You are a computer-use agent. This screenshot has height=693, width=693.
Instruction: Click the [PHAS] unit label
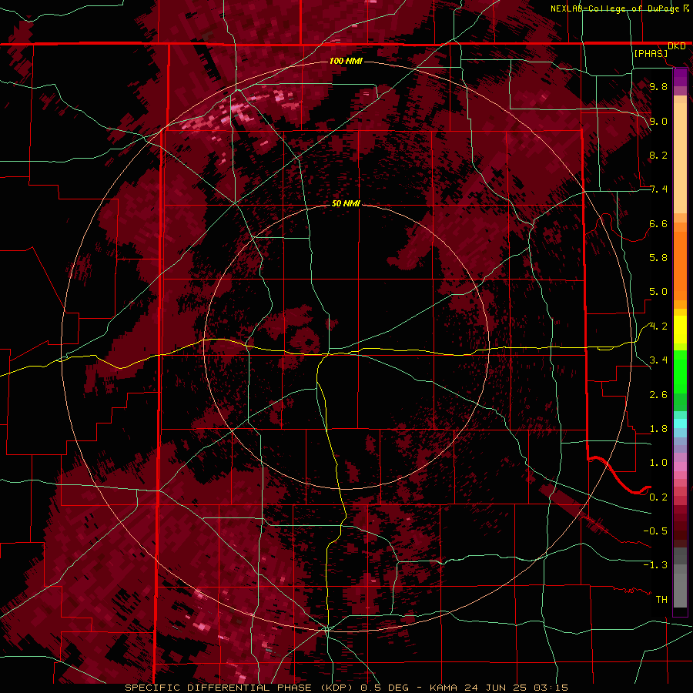click(651, 54)
